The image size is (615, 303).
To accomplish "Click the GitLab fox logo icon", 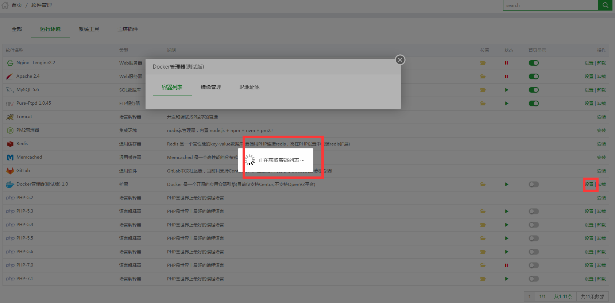I will [10, 171].
